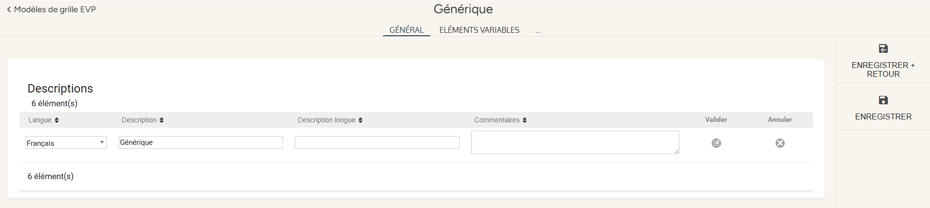
Task: Click the ENREGISTRER button label
Action: [x=883, y=116]
